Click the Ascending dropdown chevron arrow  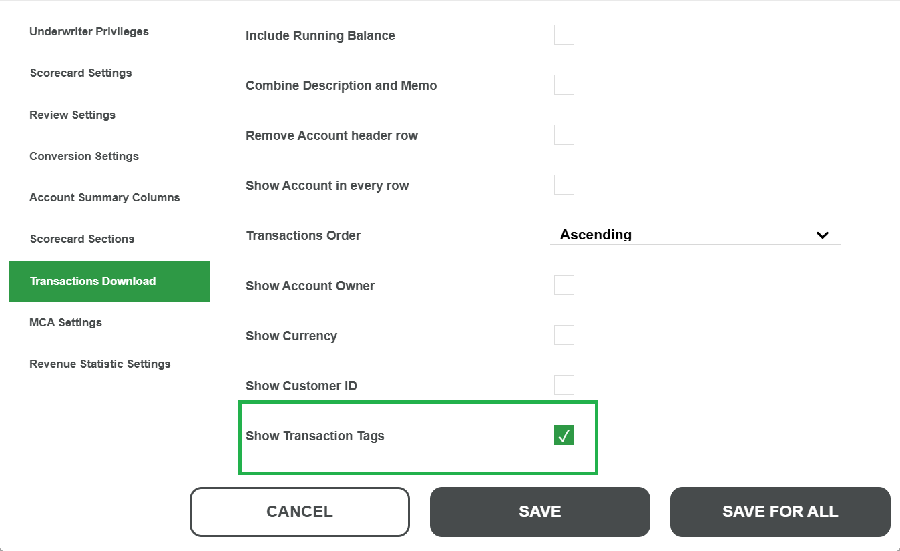click(823, 235)
